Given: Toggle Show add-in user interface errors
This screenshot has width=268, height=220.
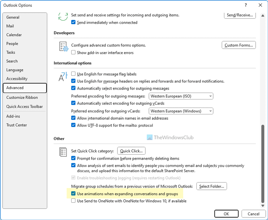Looking at the screenshot, I should tap(74, 52).
